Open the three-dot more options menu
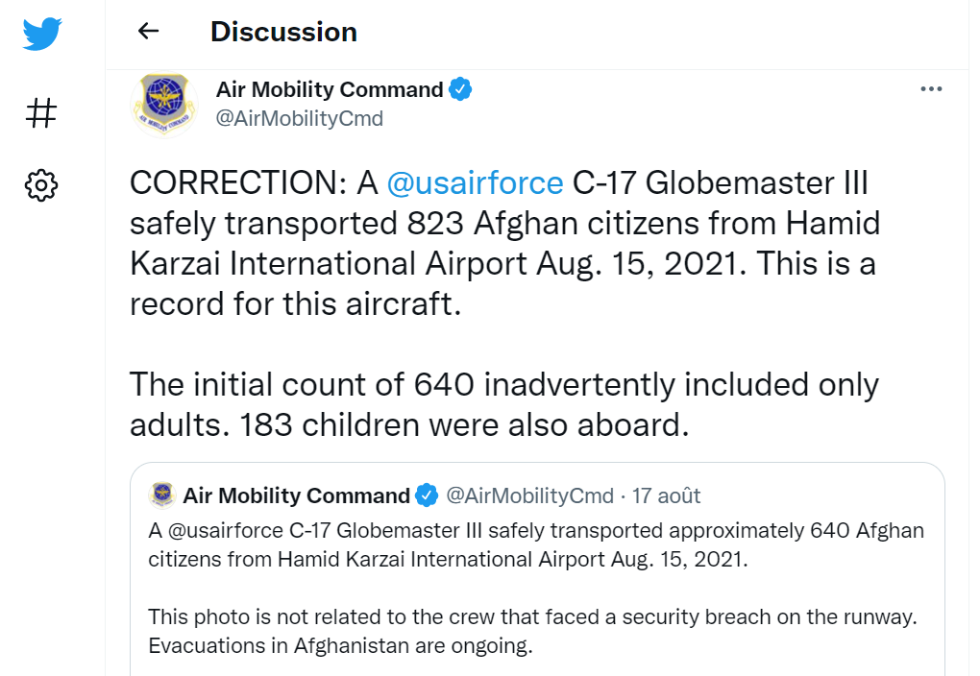Viewport: 980px width, 676px height. coord(931,89)
